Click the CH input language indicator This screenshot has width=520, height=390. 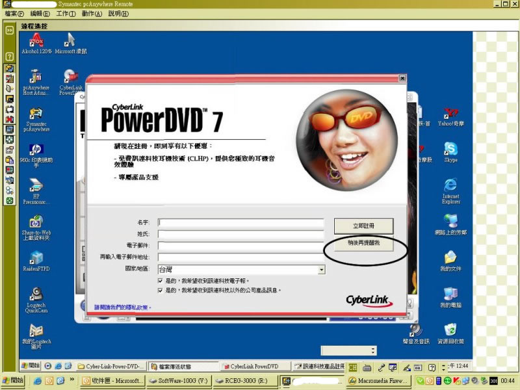352,367
